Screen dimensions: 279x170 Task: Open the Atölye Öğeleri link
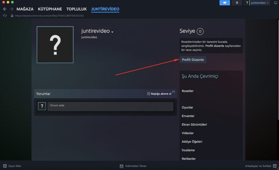[192, 142]
